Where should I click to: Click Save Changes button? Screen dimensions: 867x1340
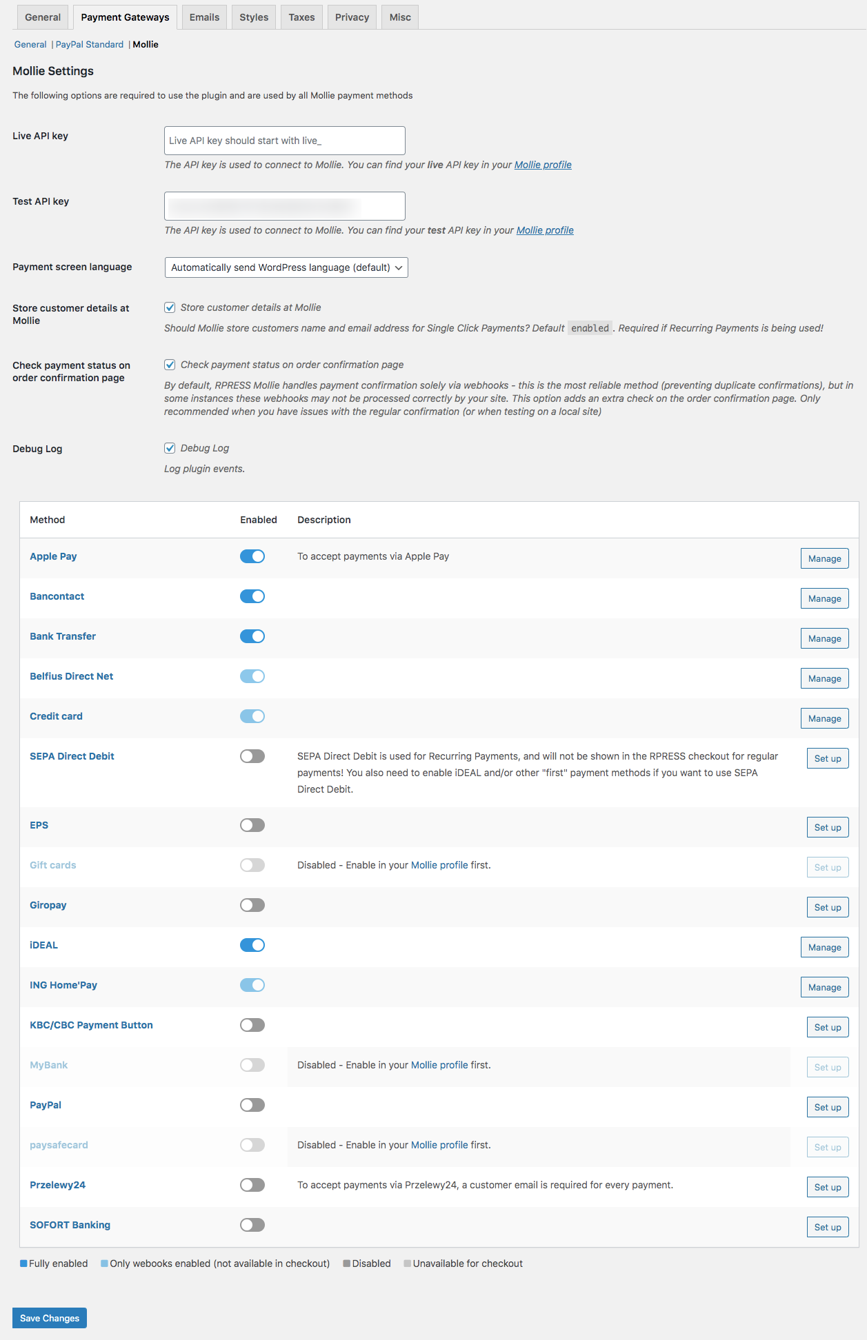click(50, 1318)
